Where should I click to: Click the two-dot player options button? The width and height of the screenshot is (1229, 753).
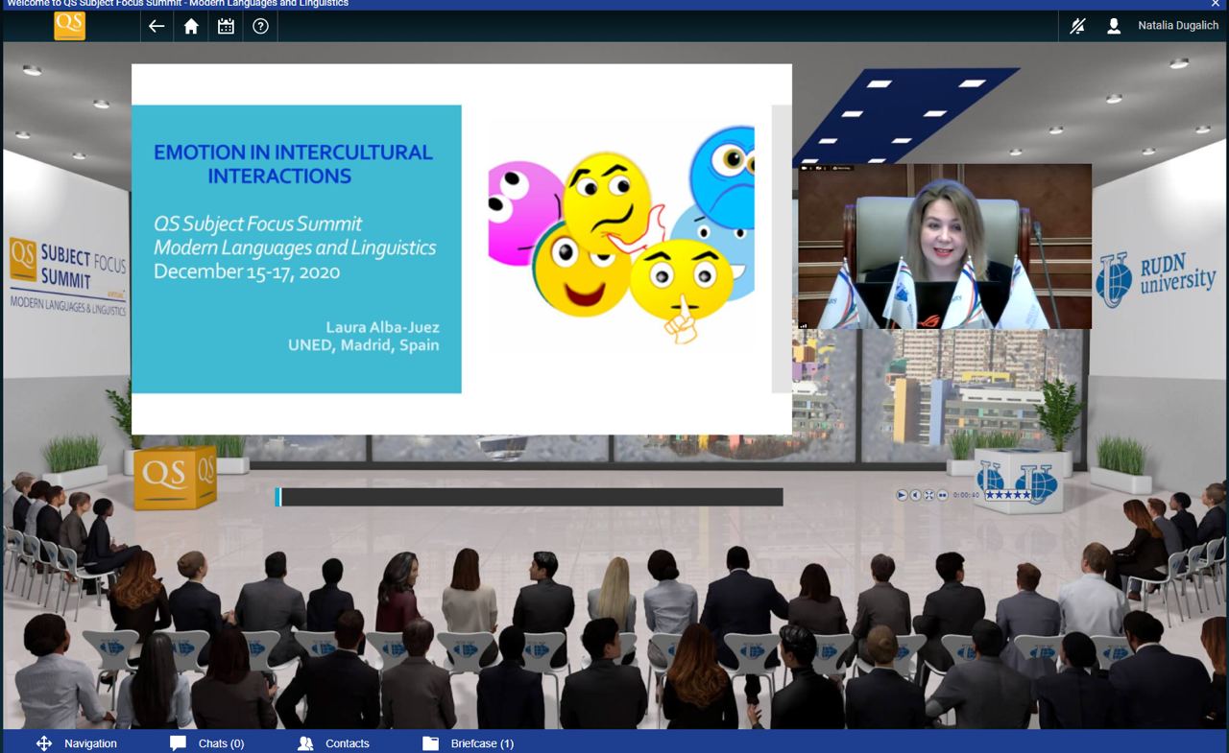click(x=942, y=495)
